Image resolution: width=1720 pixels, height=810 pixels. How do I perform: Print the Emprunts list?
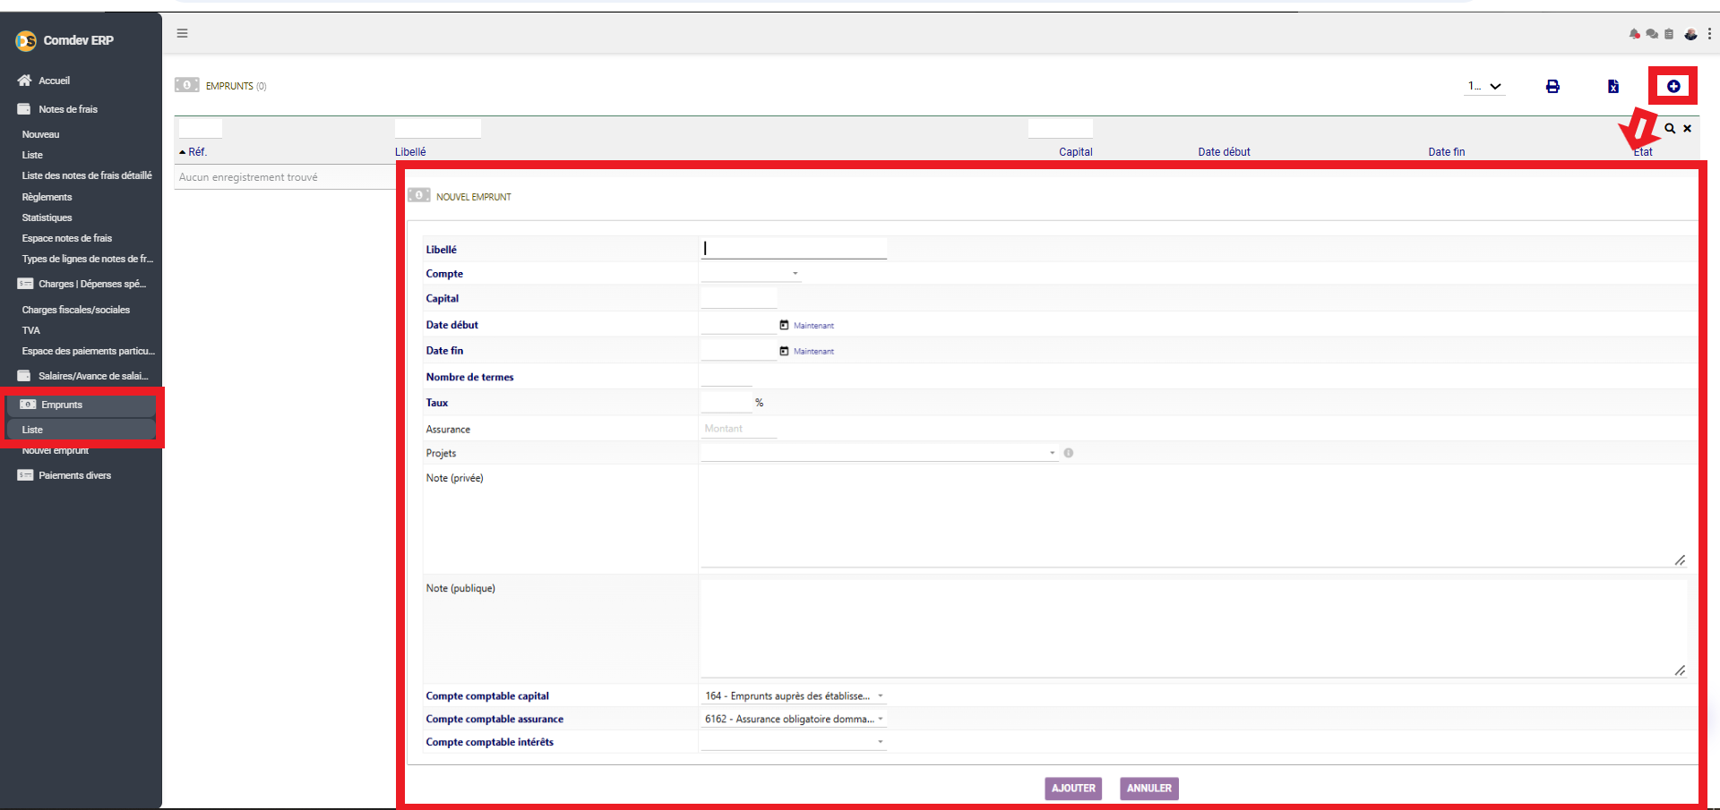coord(1552,86)
